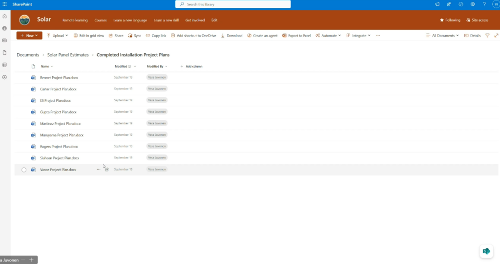Click the Search this library field
Image resolution: width=500 pixels, height=264 pixels.
pyautogui.click(x=233, y=4)
